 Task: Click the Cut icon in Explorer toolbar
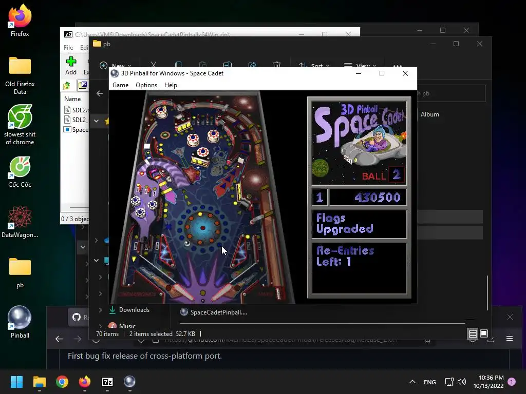(x=153, y=65)
